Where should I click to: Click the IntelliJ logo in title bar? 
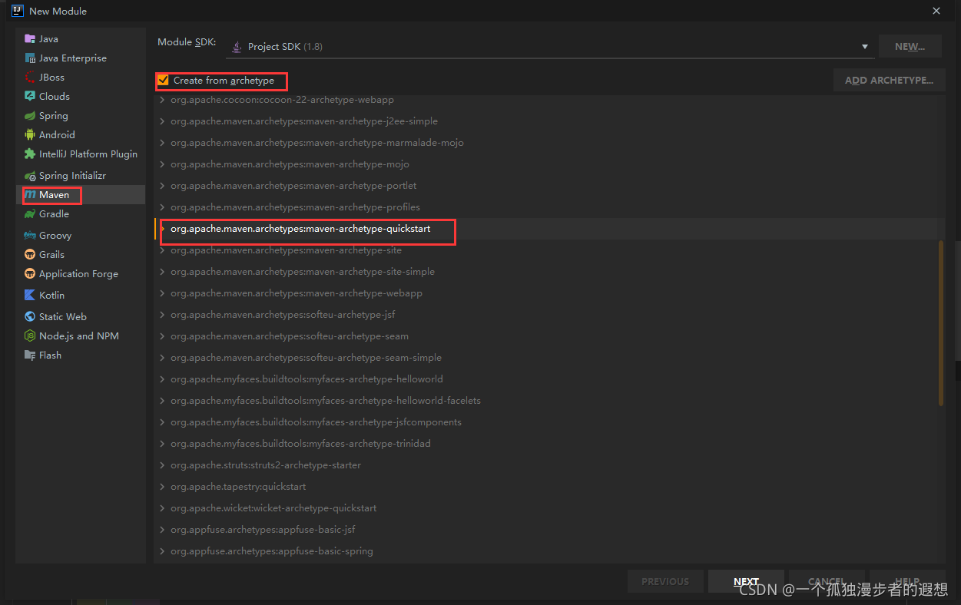click(17, 11)
